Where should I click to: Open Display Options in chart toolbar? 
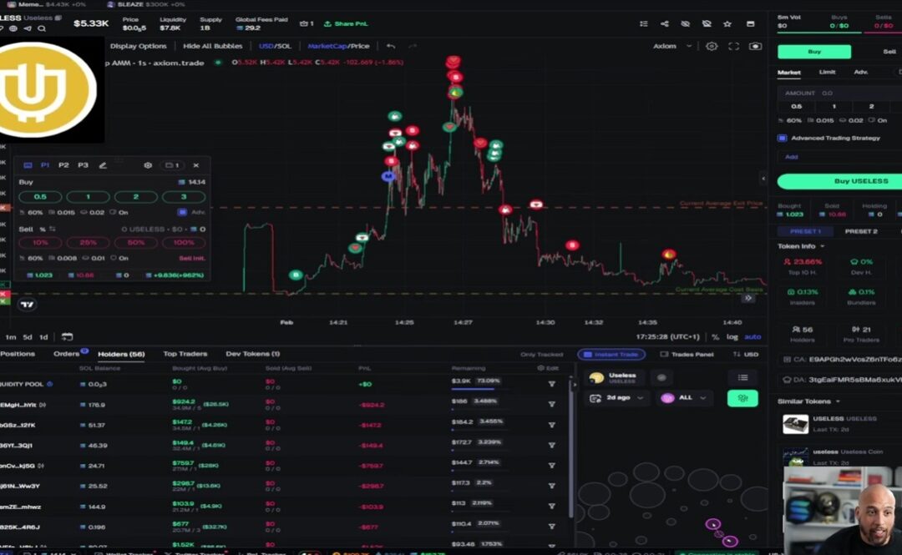[x=138, y=46]
